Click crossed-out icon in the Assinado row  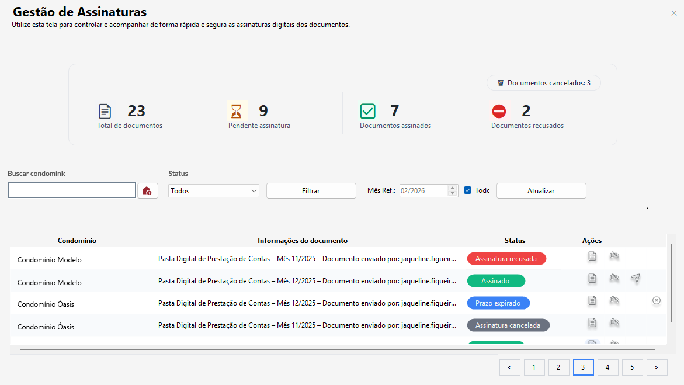point(614,278)
